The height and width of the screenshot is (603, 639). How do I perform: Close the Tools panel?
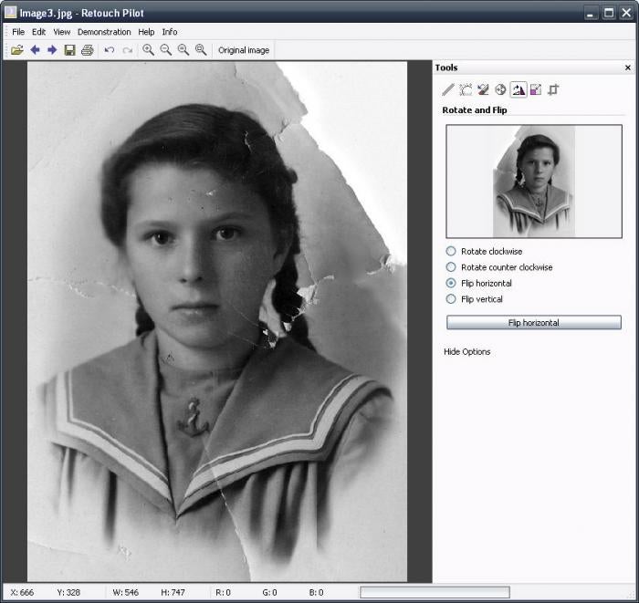coord(627,68)
